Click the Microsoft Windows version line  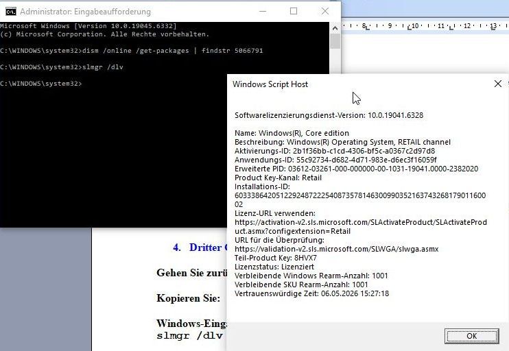88,26
